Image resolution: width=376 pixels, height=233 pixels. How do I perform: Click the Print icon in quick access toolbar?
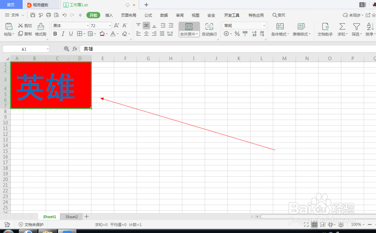coord(49,15)
